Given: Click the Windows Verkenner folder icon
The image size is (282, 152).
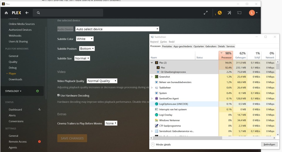Looking at the screenshot, I should [x=156, y=120].
